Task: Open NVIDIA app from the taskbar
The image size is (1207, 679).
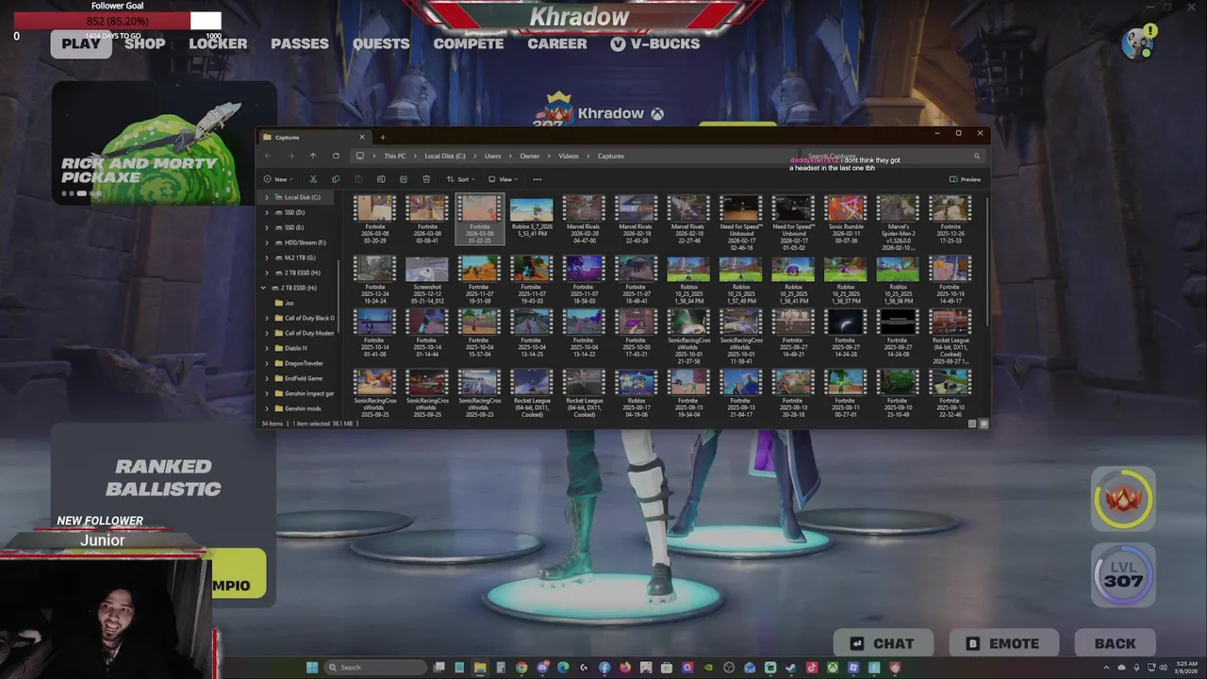Action: pyautogui.click(x=708, y=668)
